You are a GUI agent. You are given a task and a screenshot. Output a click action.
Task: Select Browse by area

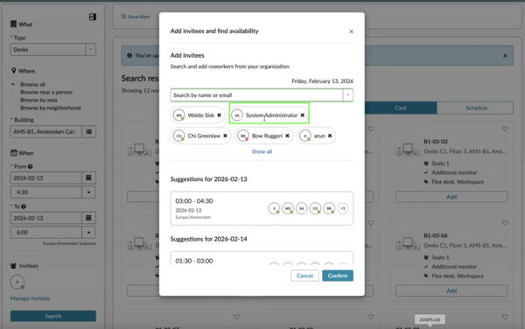pos(38,100)
